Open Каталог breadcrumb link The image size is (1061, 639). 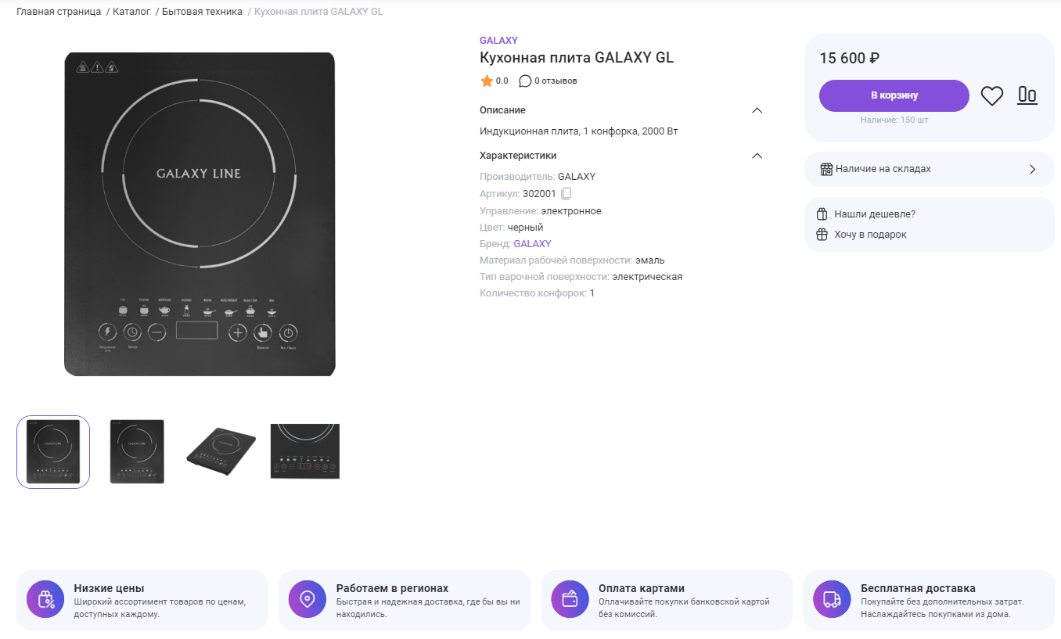(131, 12)
